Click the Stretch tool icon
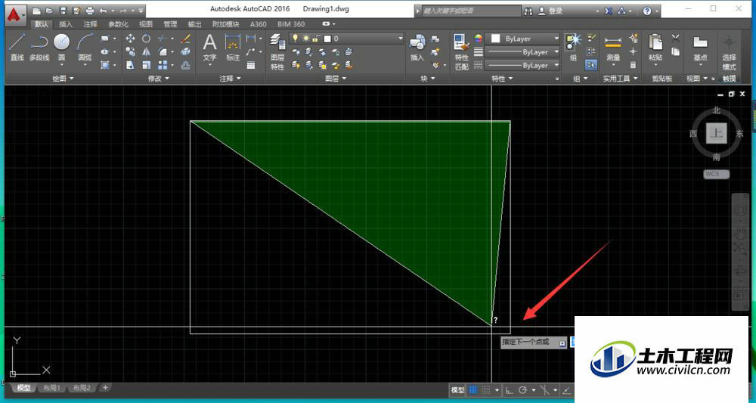The width and height of the screenshot is (756, 403). [x=130, y=64]
